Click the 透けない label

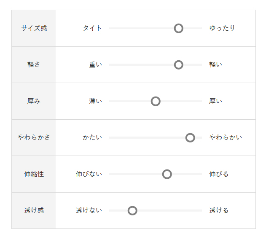[89, 211]
